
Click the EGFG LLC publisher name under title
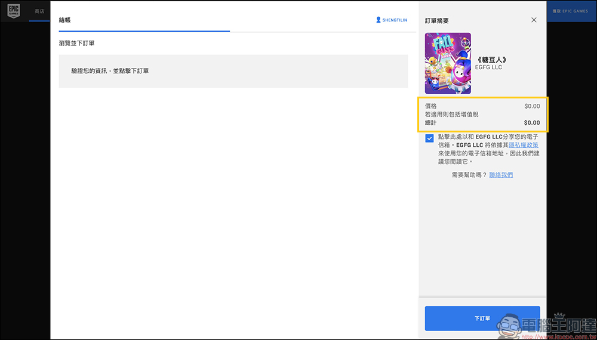[x=488, y=68]
